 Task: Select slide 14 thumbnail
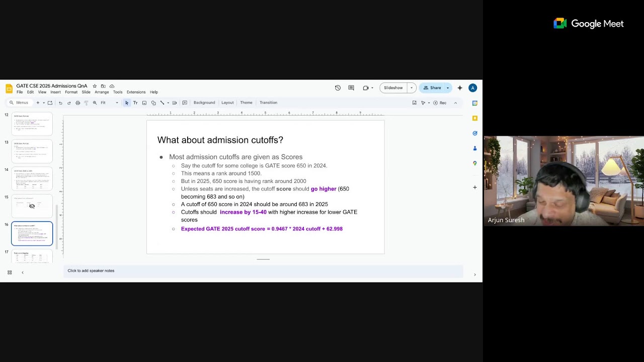tap(32, 178)
